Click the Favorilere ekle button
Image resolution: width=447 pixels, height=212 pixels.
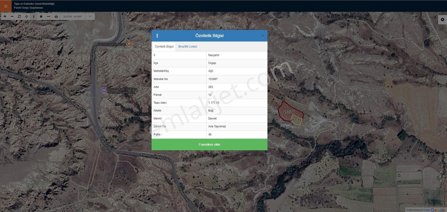point(210,145)
